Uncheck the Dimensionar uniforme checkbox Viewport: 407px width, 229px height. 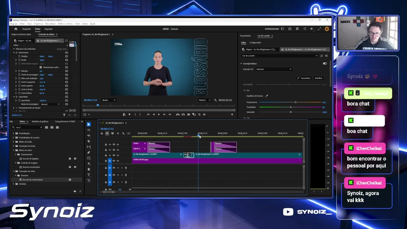41,67
